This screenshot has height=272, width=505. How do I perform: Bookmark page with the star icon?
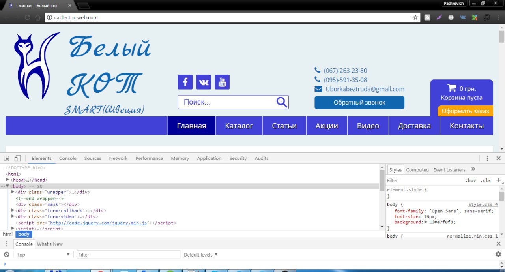[x=415, y=17]
